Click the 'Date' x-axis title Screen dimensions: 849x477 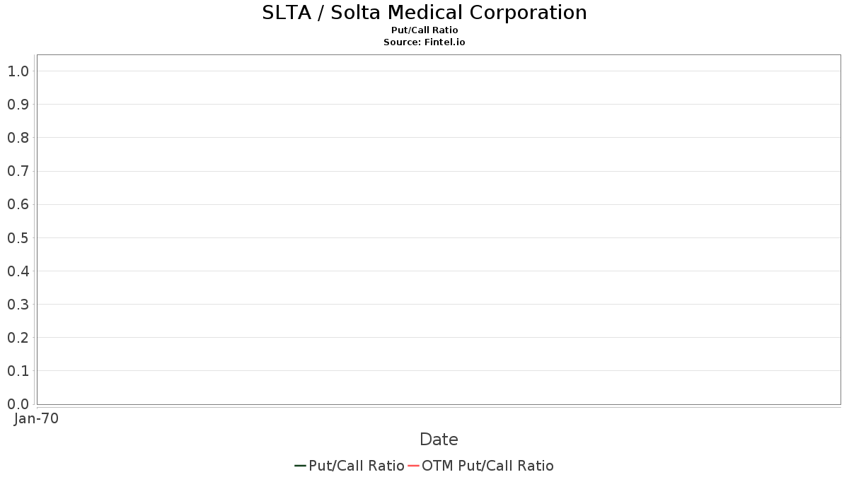[x=439, y=440]
